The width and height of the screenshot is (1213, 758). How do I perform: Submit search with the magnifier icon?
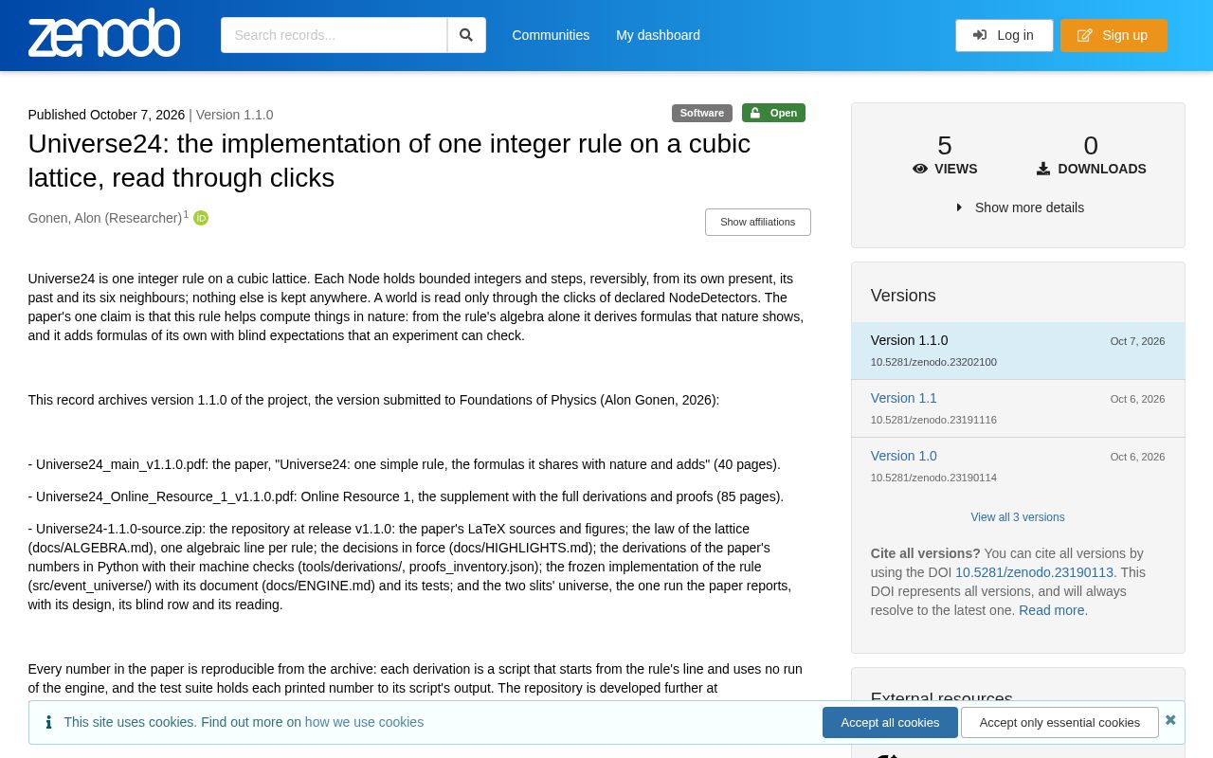pyautogui.click(x=466, y=35)
